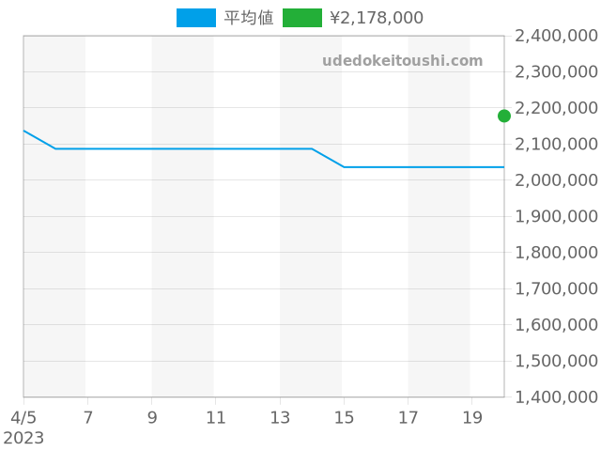Click the blue 平均値 legend swatch
Image resolution: width=601 pixels, height=451 pixels.
(x=195, y=18)
